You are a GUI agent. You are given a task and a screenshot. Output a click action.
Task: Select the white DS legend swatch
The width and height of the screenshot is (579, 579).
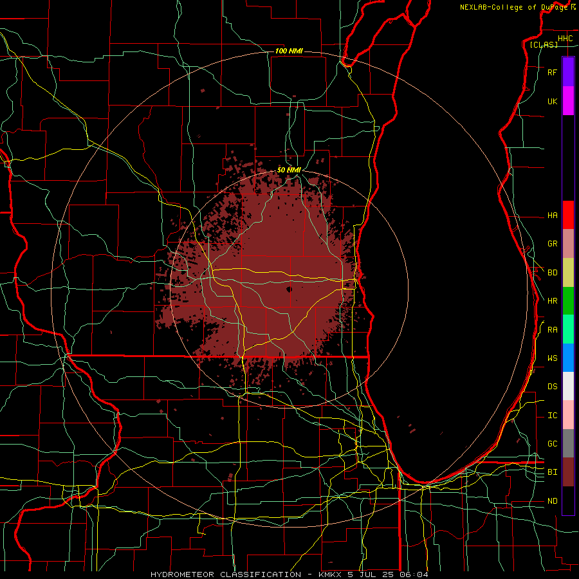coord(568,386)
